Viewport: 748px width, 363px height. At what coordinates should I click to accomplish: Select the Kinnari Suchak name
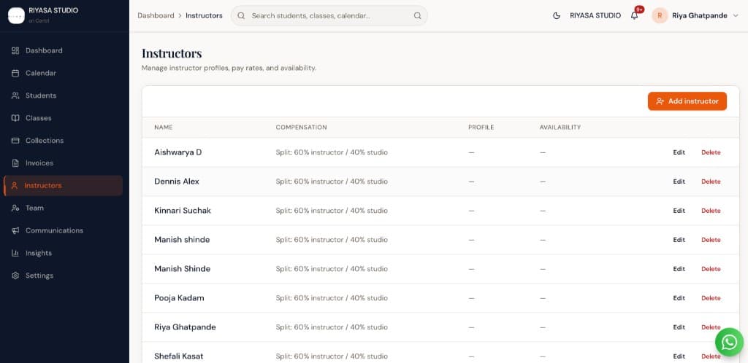(182, 210)
